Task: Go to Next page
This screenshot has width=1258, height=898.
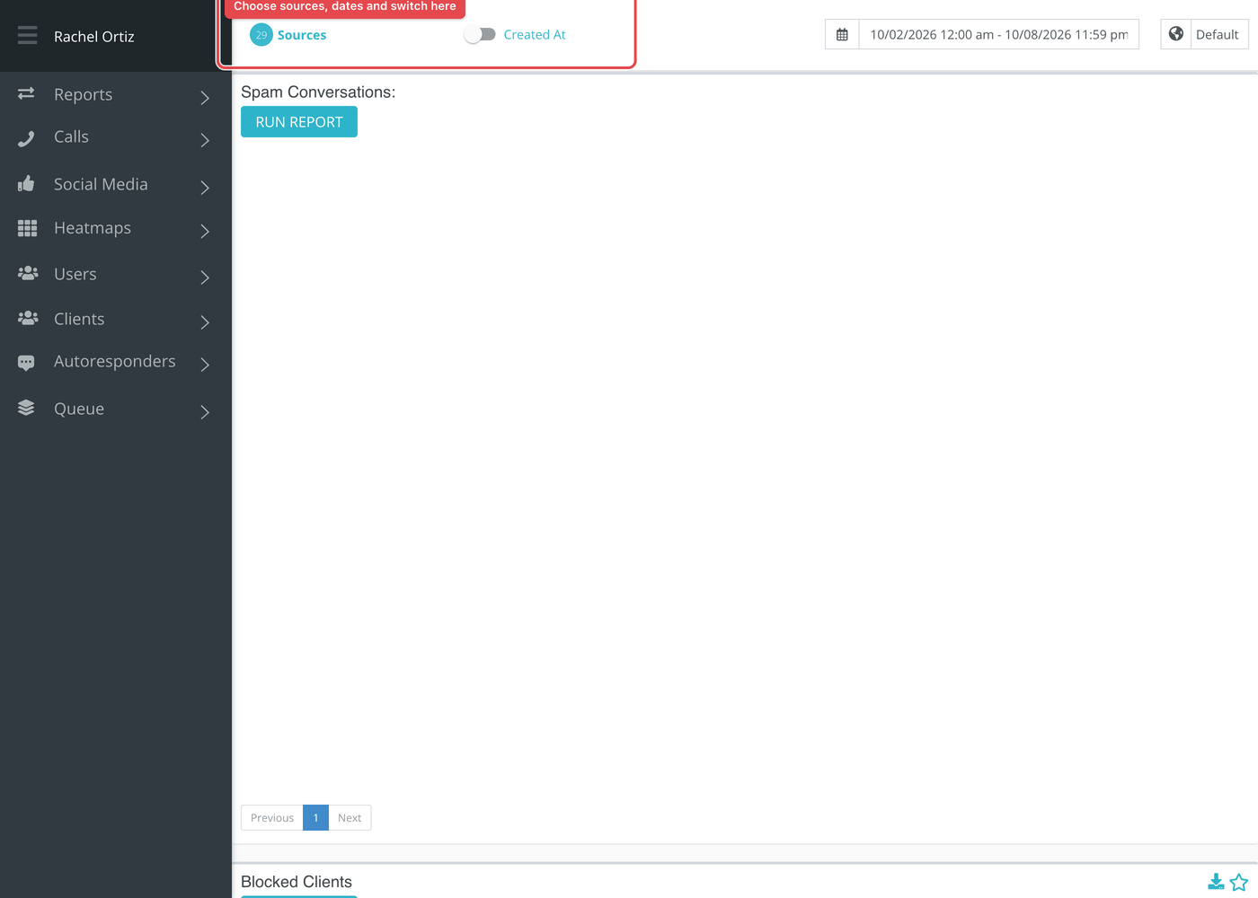Action: click(350, 818)
